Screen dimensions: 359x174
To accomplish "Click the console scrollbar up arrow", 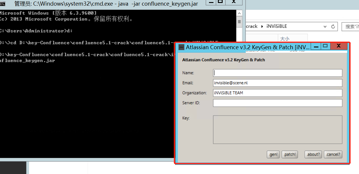I will click(239, 13).
